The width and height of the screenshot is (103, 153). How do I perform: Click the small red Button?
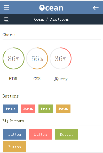point(28,109)
